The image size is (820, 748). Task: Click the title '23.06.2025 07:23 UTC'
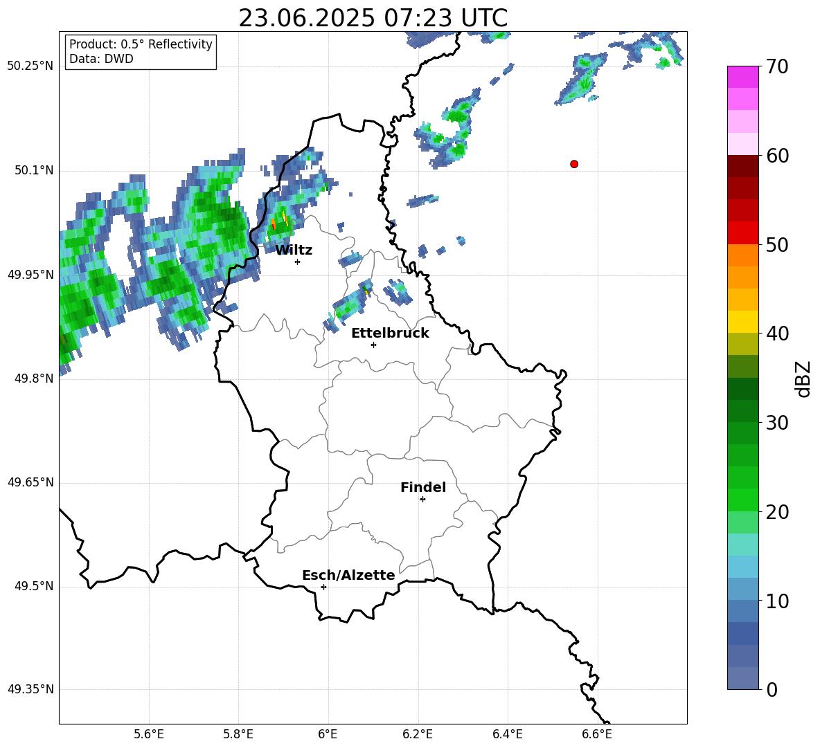coord(373,18)
